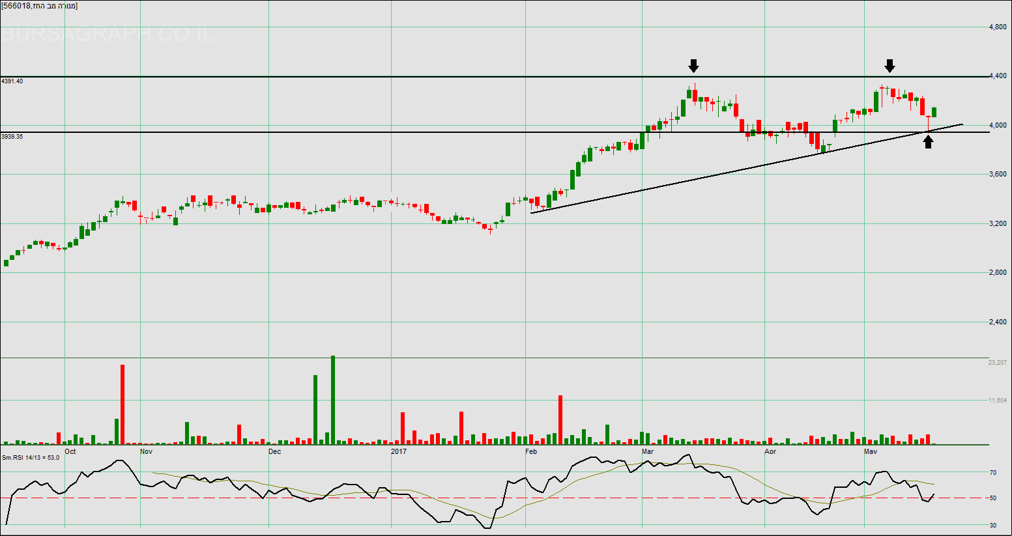Select the 566018 chart title label

pyautogui.click(x=39, y=6)
